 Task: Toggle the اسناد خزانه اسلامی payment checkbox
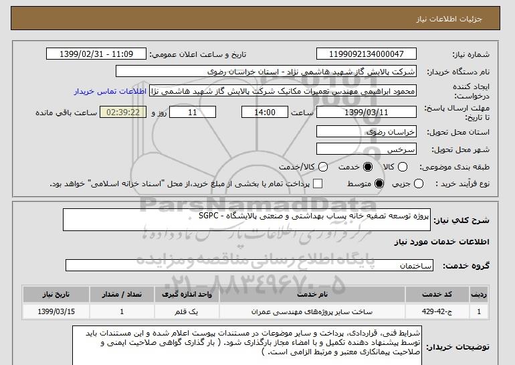pyautogui.click(x=318, y=184)
